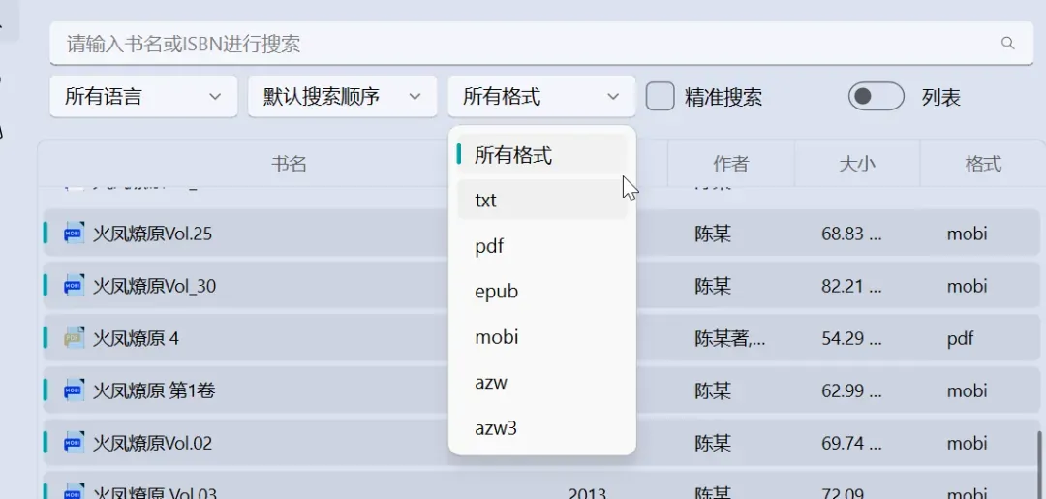Enable the 精准搜索 checkbox
This screenshot has width=1046, height=499.
click(661, 97)
